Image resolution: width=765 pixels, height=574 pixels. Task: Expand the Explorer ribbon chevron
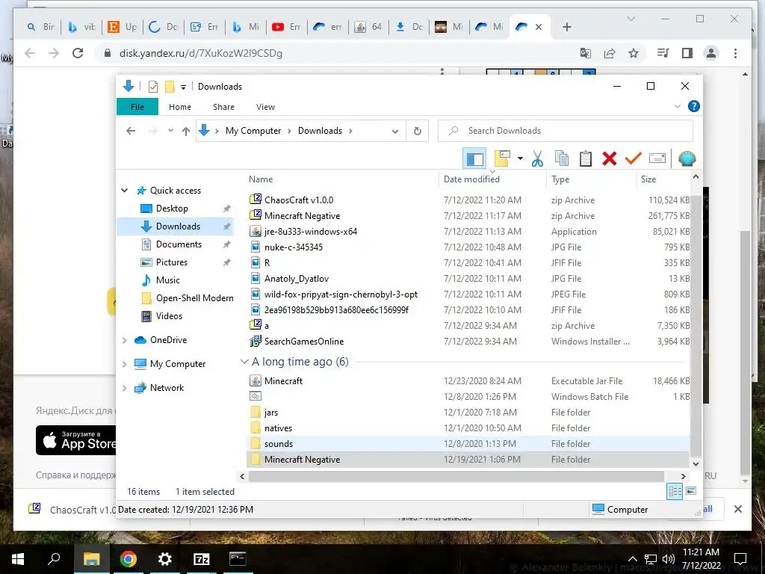coord(677,106)
